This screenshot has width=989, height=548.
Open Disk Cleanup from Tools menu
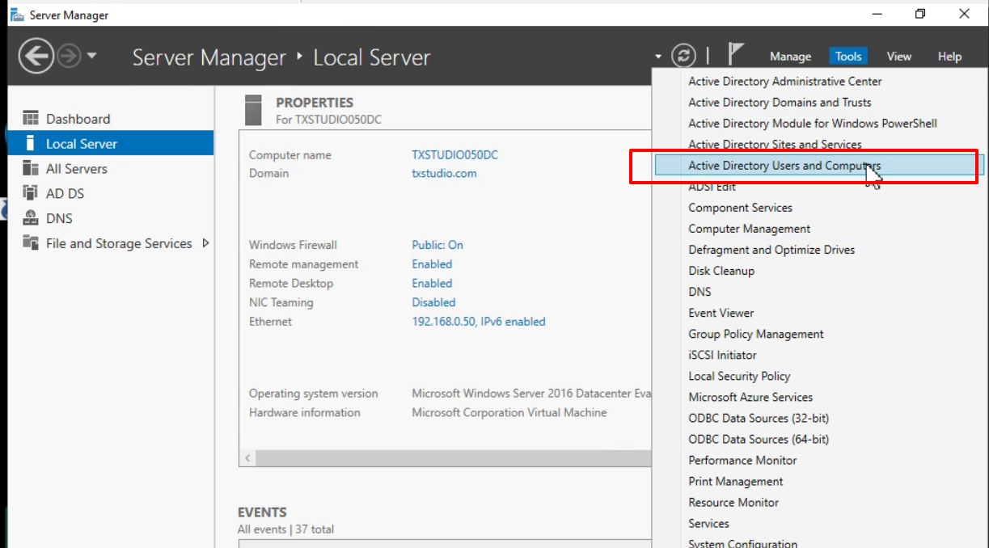[x=721, y=271]
